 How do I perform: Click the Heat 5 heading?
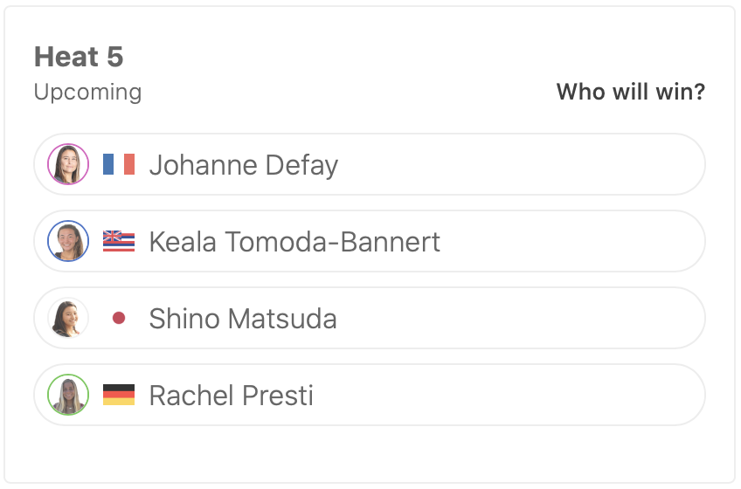pyautogui.click(x=79, y=58)
